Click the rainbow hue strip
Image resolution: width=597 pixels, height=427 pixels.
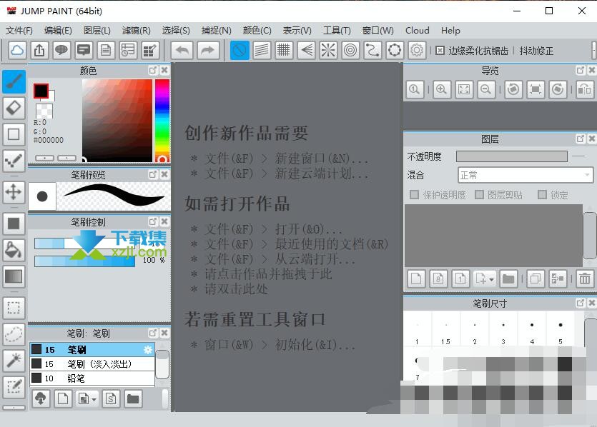click(x=162, y=121)
